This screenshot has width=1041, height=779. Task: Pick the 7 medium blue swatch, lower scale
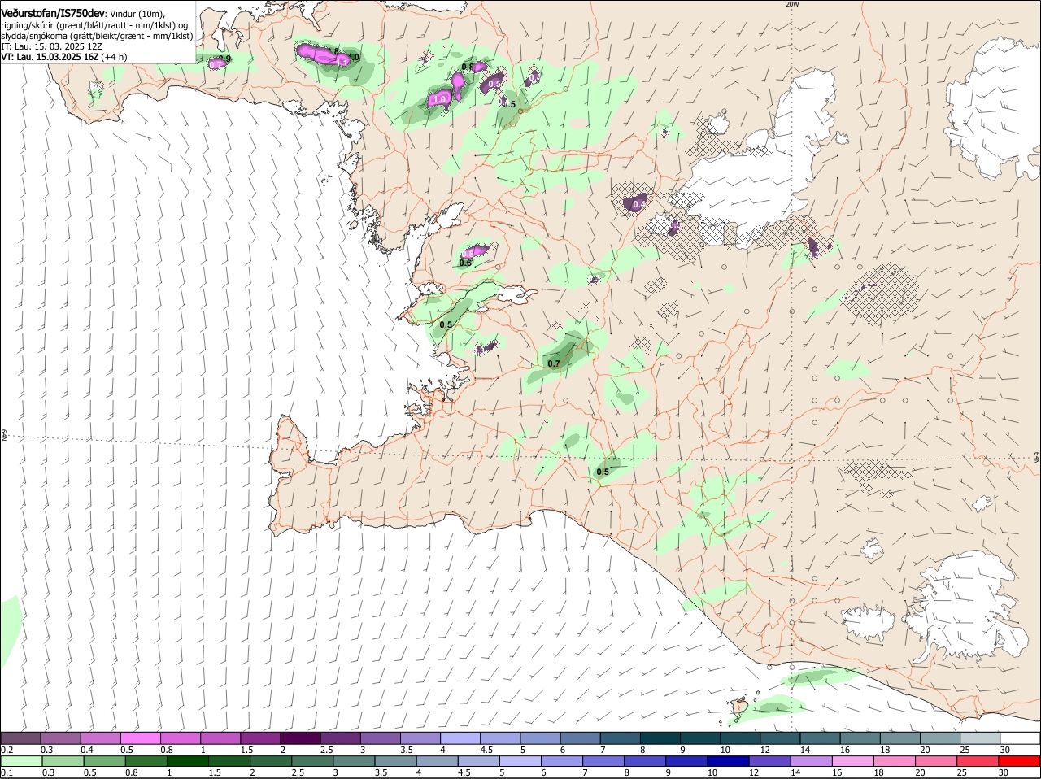pyautogui.click(x=603, y=761)
